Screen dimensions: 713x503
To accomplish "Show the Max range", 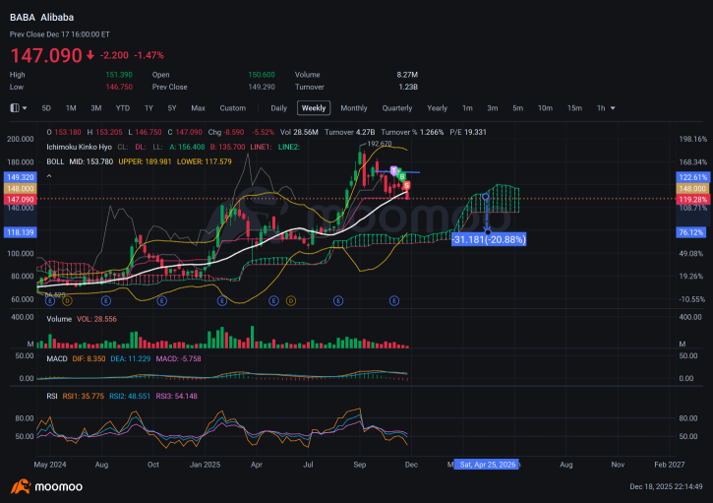I will (198, 108).
